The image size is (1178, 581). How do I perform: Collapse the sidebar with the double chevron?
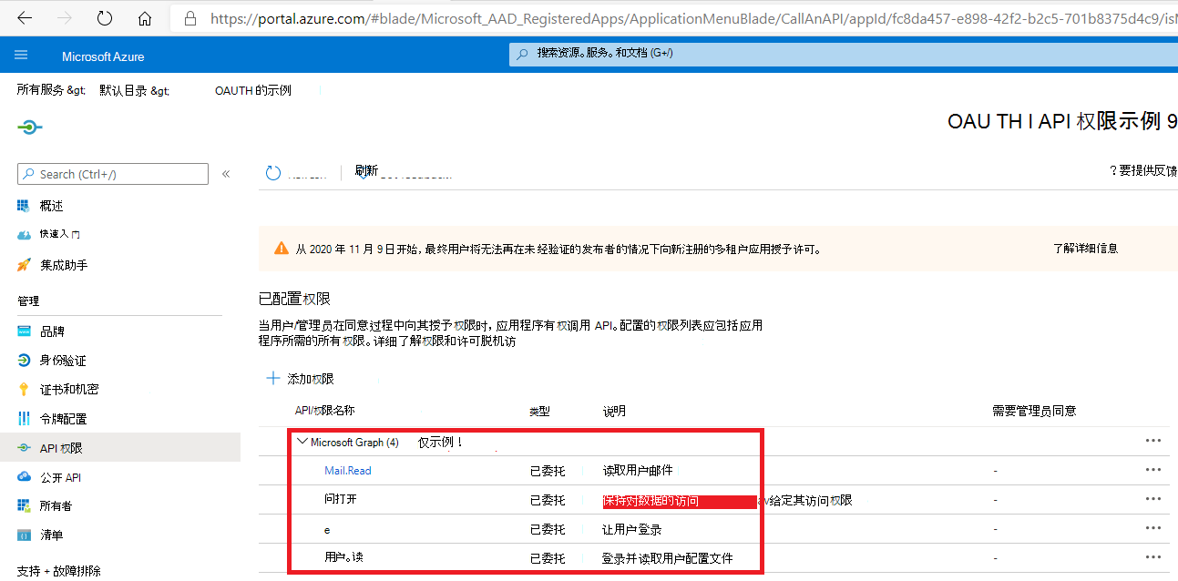pos(226,173)
